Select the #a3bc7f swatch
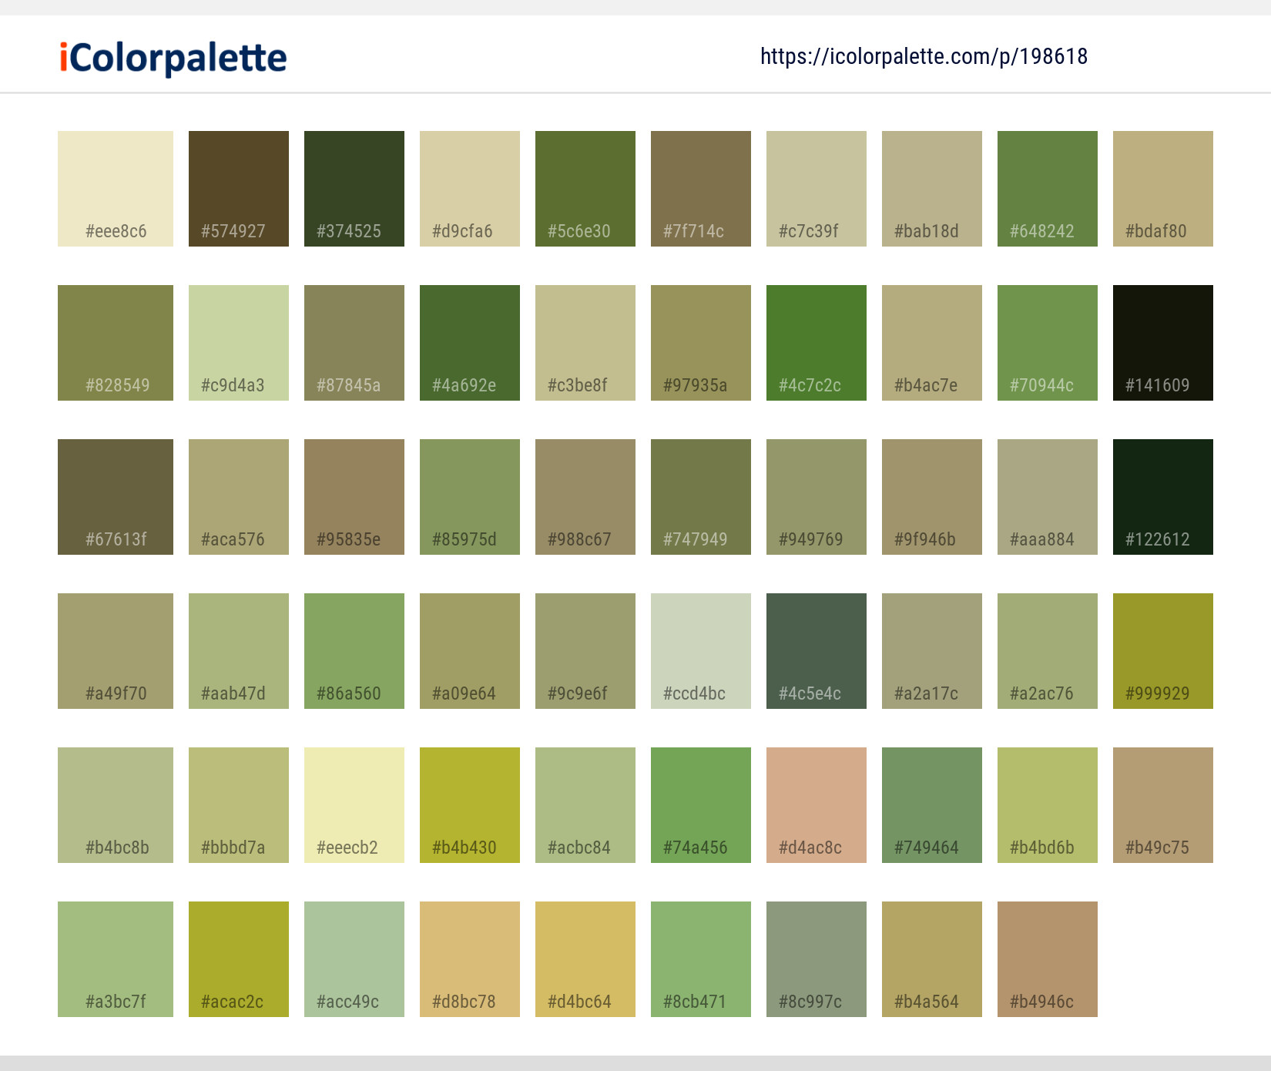The height and width of the screenshot is (1071, 1271). point(116,959)
